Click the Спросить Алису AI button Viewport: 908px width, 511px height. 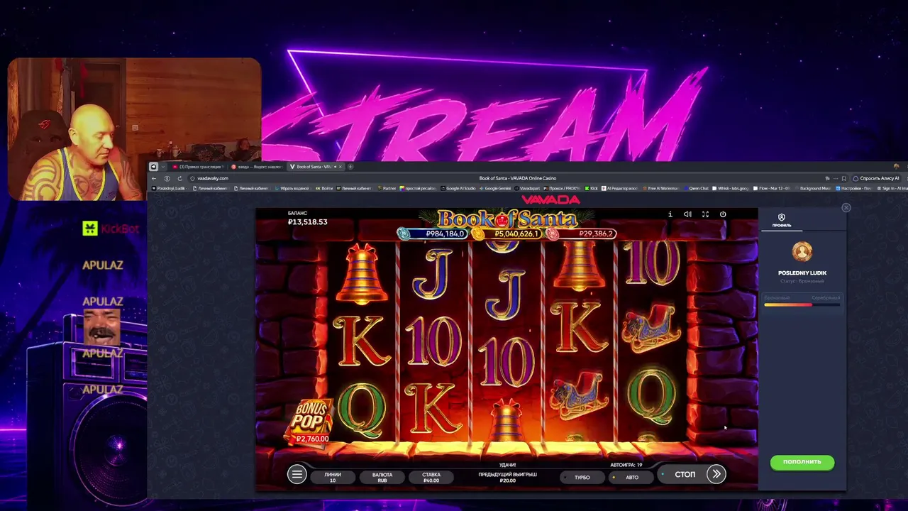coord(877,178)
